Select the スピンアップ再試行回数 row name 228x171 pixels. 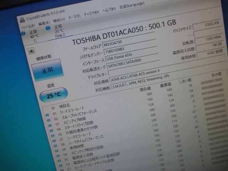coord(87,150)
